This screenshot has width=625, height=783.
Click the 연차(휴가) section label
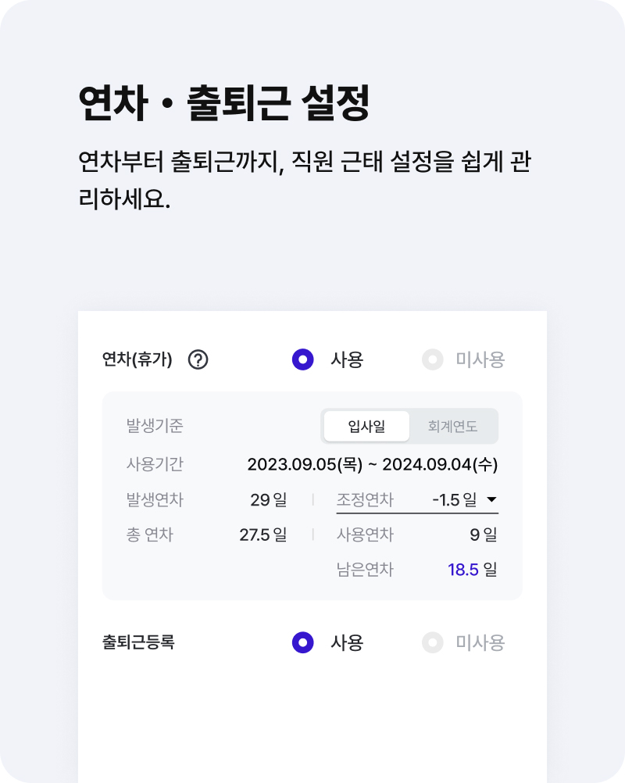[137, 359]
